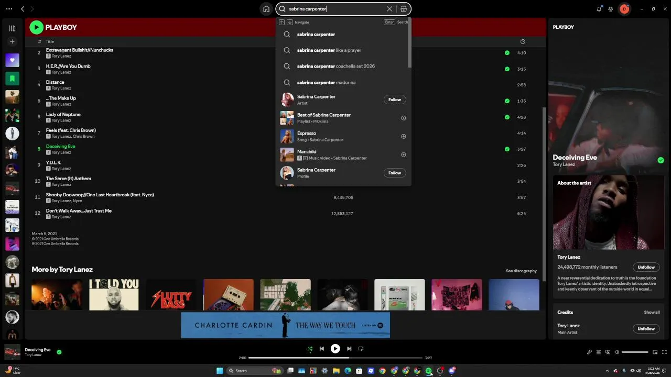Viewport: 671px width, 377px height.
Task: Toggle saved check in Now Playing panel
Action: pyautogui.click(x=661, y=160)
